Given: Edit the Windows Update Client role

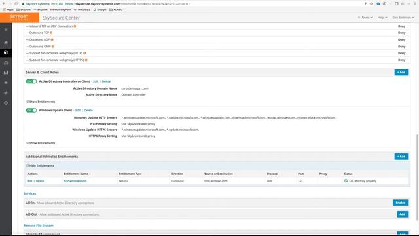Looking at the screenshot, I should click(x=78, y=111).
